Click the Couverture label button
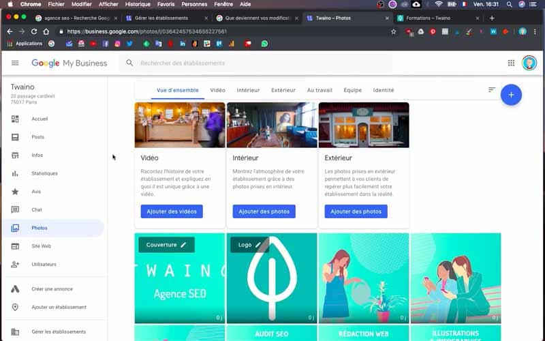The image size is (545, 341). coord(166,245)
